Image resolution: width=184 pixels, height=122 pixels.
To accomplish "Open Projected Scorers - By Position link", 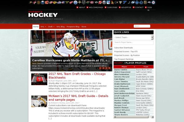I will point(127,55).
